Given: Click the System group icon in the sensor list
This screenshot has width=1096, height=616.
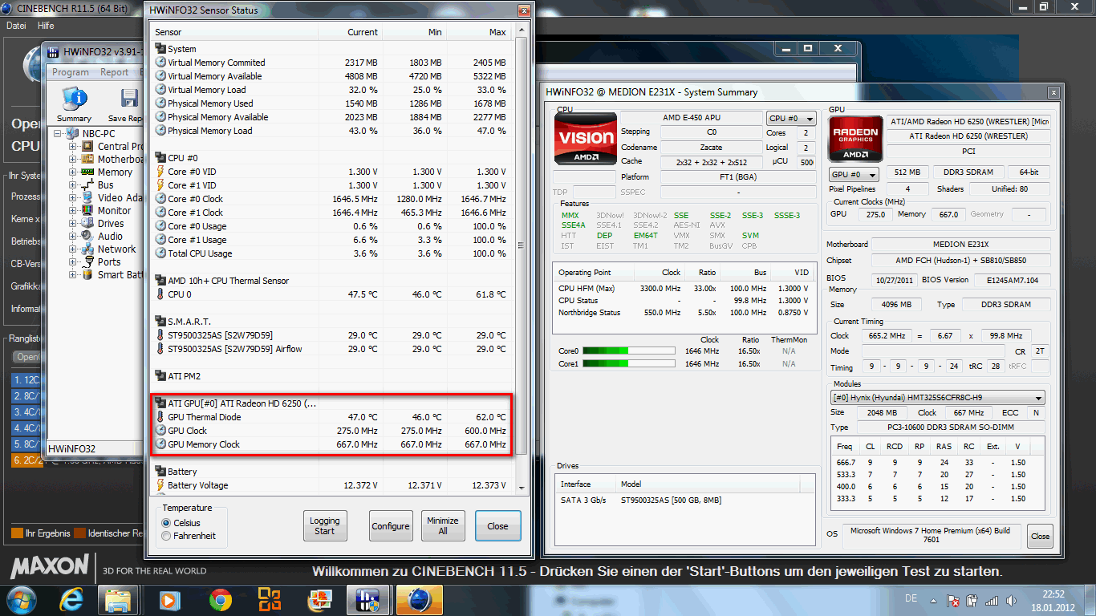Looking at the screenshot, I should (160, 49).
